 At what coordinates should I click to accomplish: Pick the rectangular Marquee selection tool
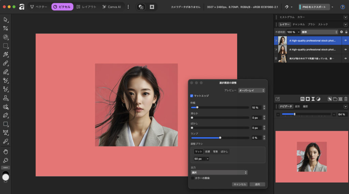(x=5, y=46)
